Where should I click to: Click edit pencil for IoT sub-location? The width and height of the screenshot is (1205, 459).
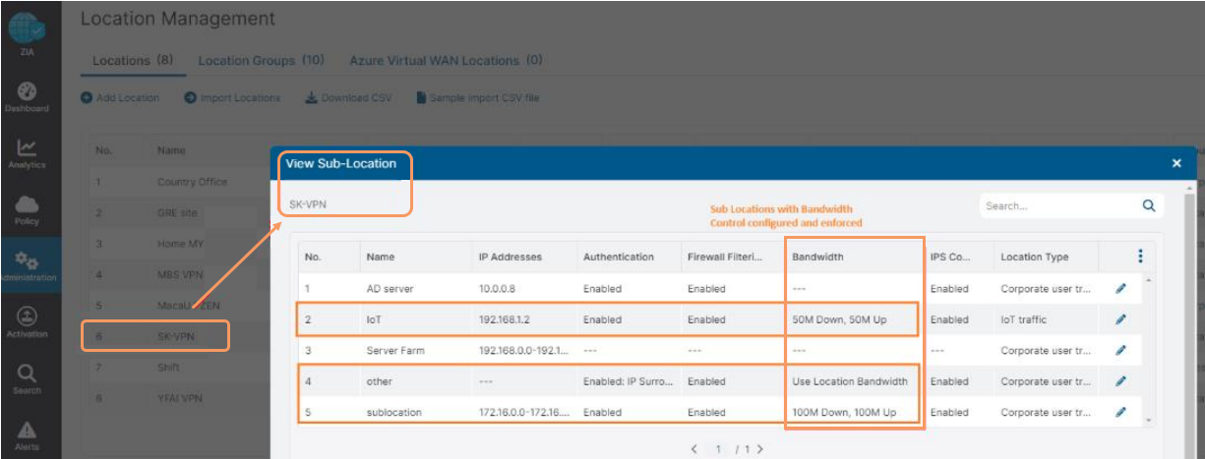pos(1120,319)
